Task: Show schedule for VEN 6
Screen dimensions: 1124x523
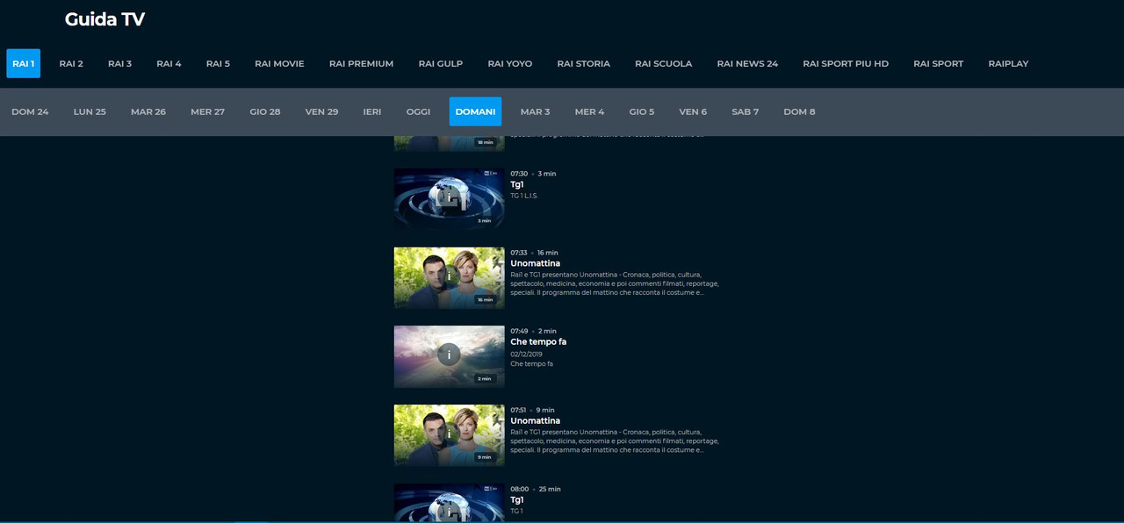Action: click(x=693, y=111)
